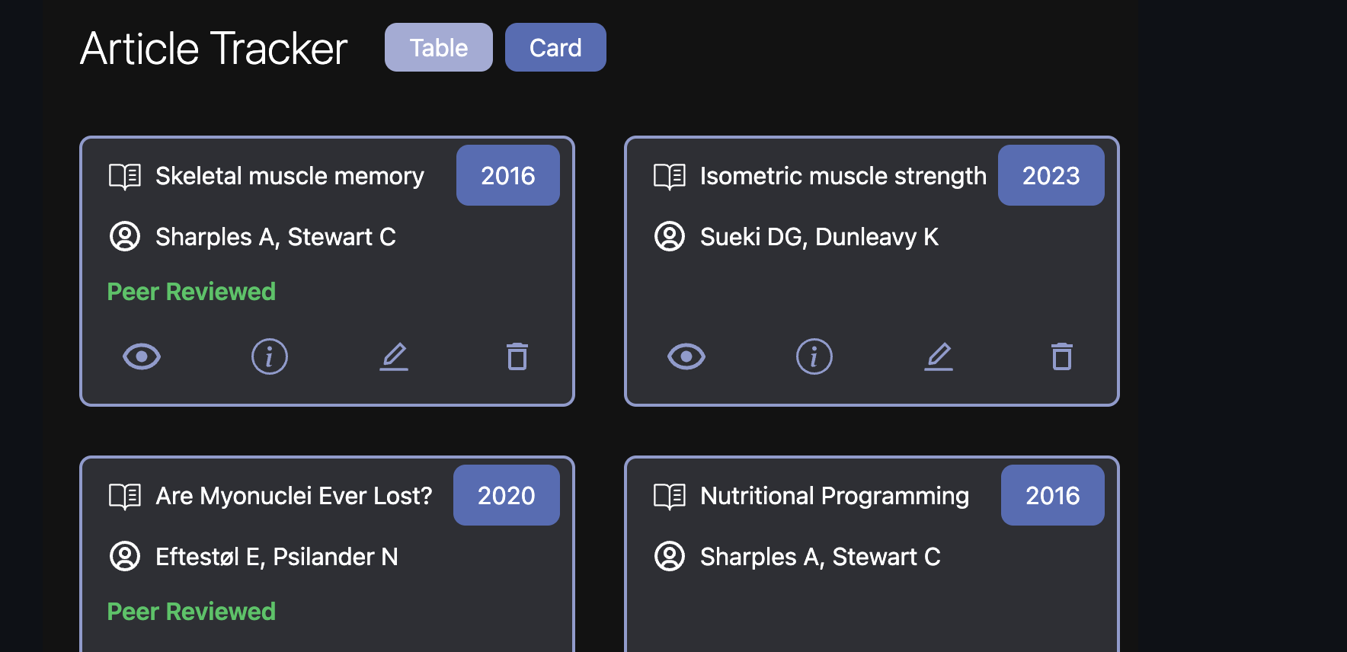Toggle visibility of the Isometric muscle strength article
Image resolution: width=1347 pixels, height=652 pixels.
click(x=686, y=356)
